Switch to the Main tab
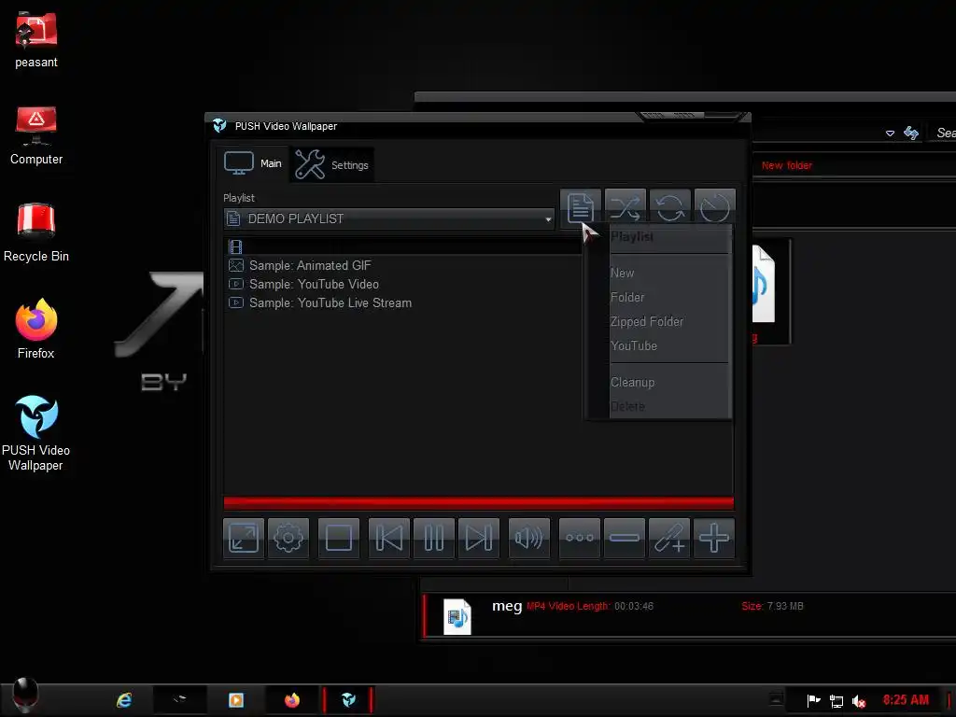This screenshot has height=717, width=956. click(x=253, y=163)
